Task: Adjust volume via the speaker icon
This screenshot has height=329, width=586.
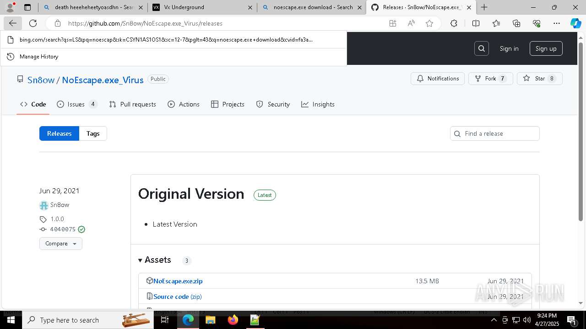Action: click(527, 320)
